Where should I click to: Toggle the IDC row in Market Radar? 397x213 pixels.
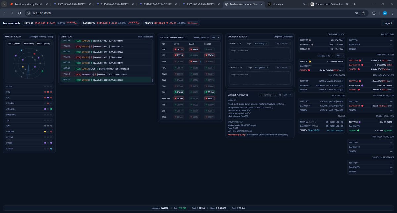click(x=29, y=98)
